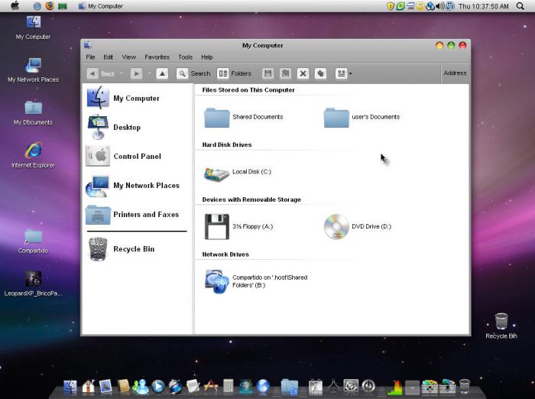Open the Finder icon in the dock
535x399 pixels.
[70, 387]
